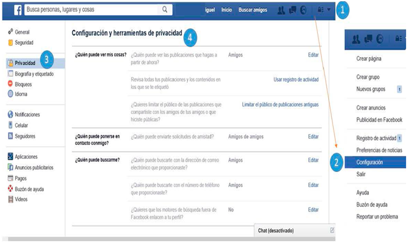Click the Facebook logo icon
Screen dimensions: 408x243
(x=18, y=10)
